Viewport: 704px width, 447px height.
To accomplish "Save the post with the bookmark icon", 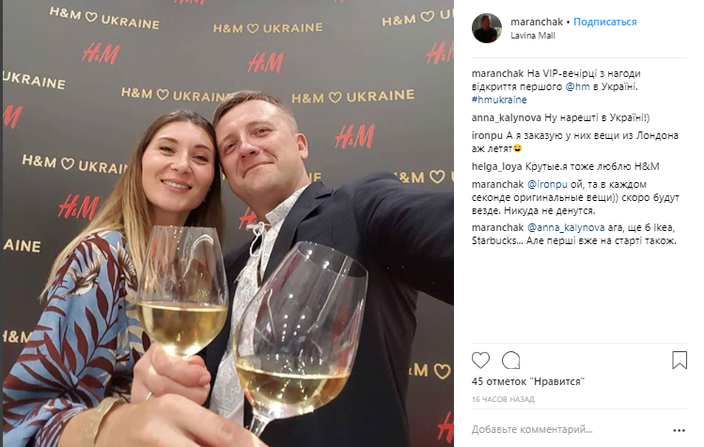I will (x=680, y=360).
